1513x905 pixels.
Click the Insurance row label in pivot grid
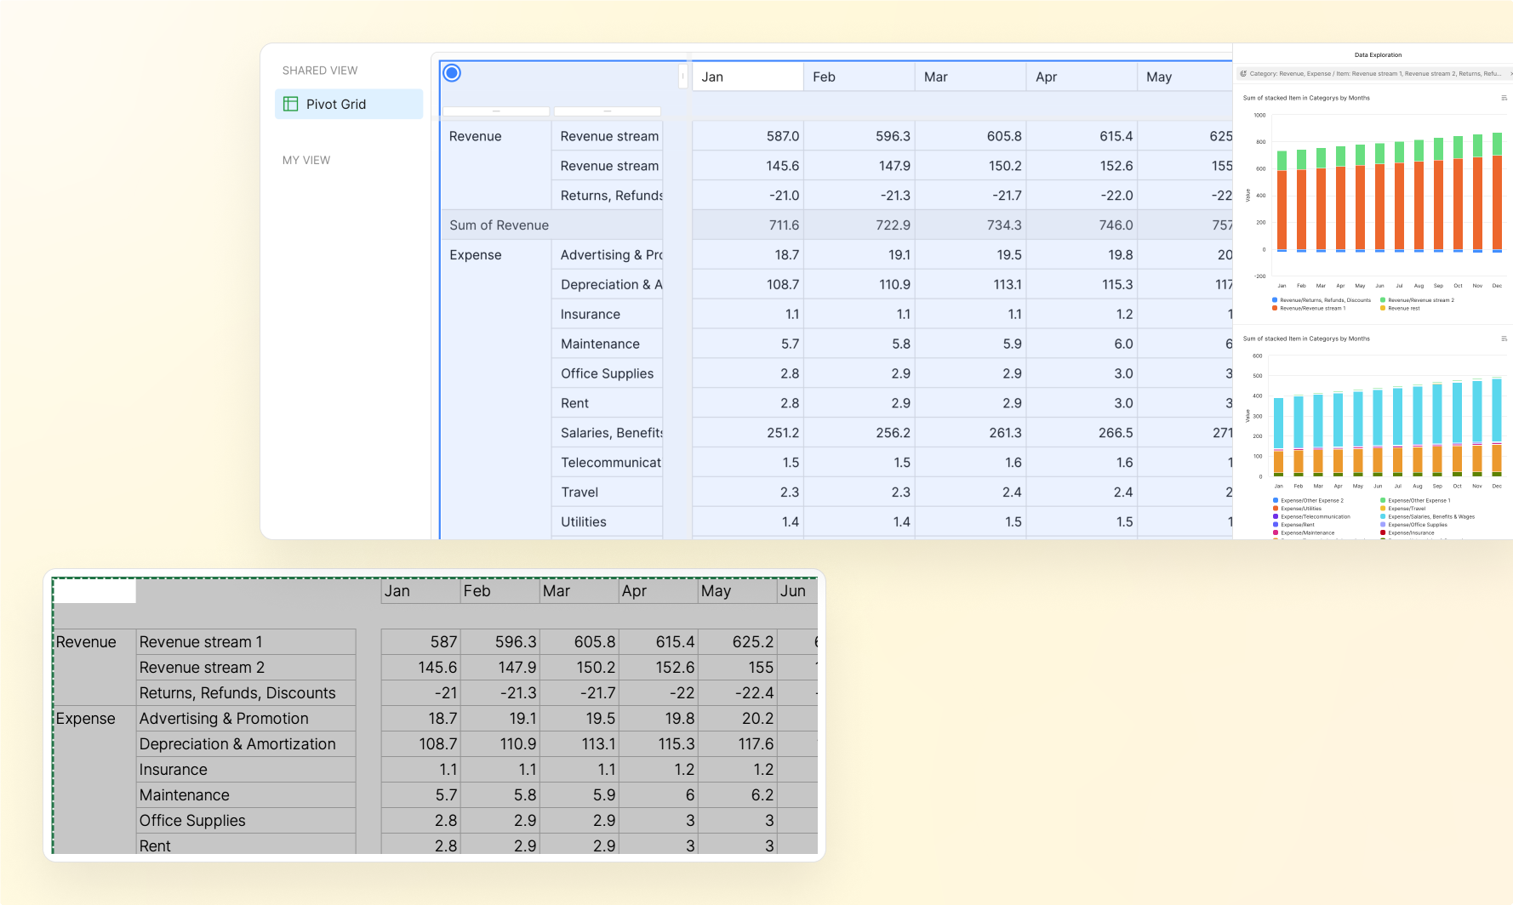point(608,315)
